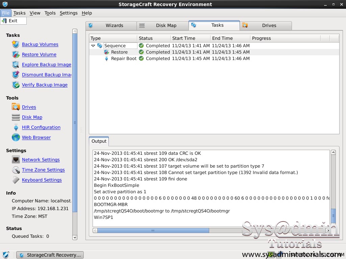Open the File menu
This screenshot has height=259, width=346.
coord(6,13)
